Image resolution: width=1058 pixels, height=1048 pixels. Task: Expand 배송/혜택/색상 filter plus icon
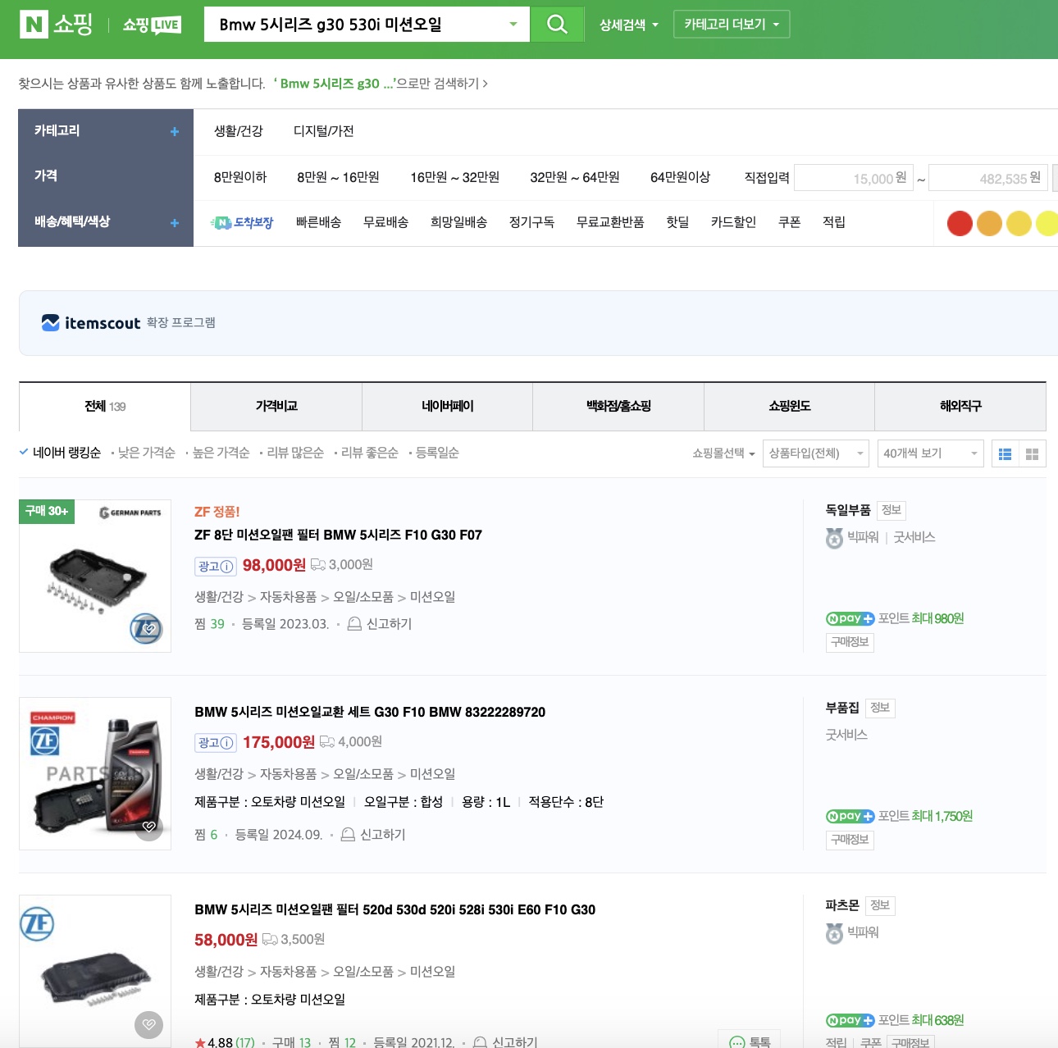pyautogui.click(x=175, y=222)
